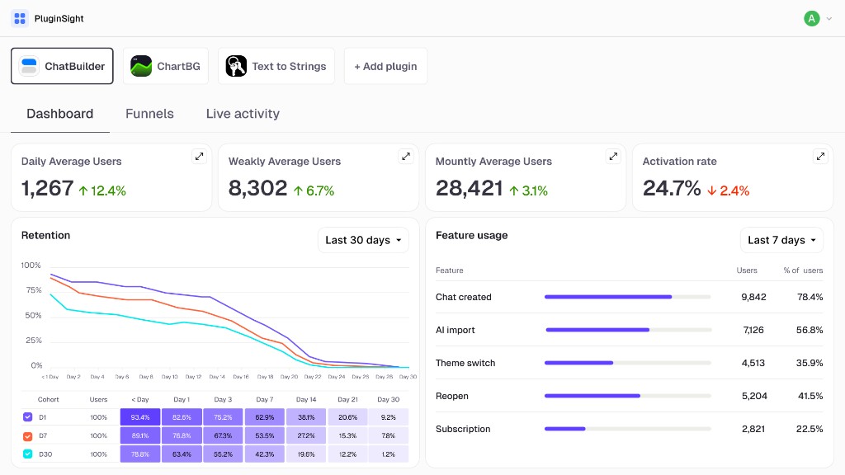This screenshot has width=845, height=475.
Task: Click the 8,302 weekly users value
Action: 258,189
